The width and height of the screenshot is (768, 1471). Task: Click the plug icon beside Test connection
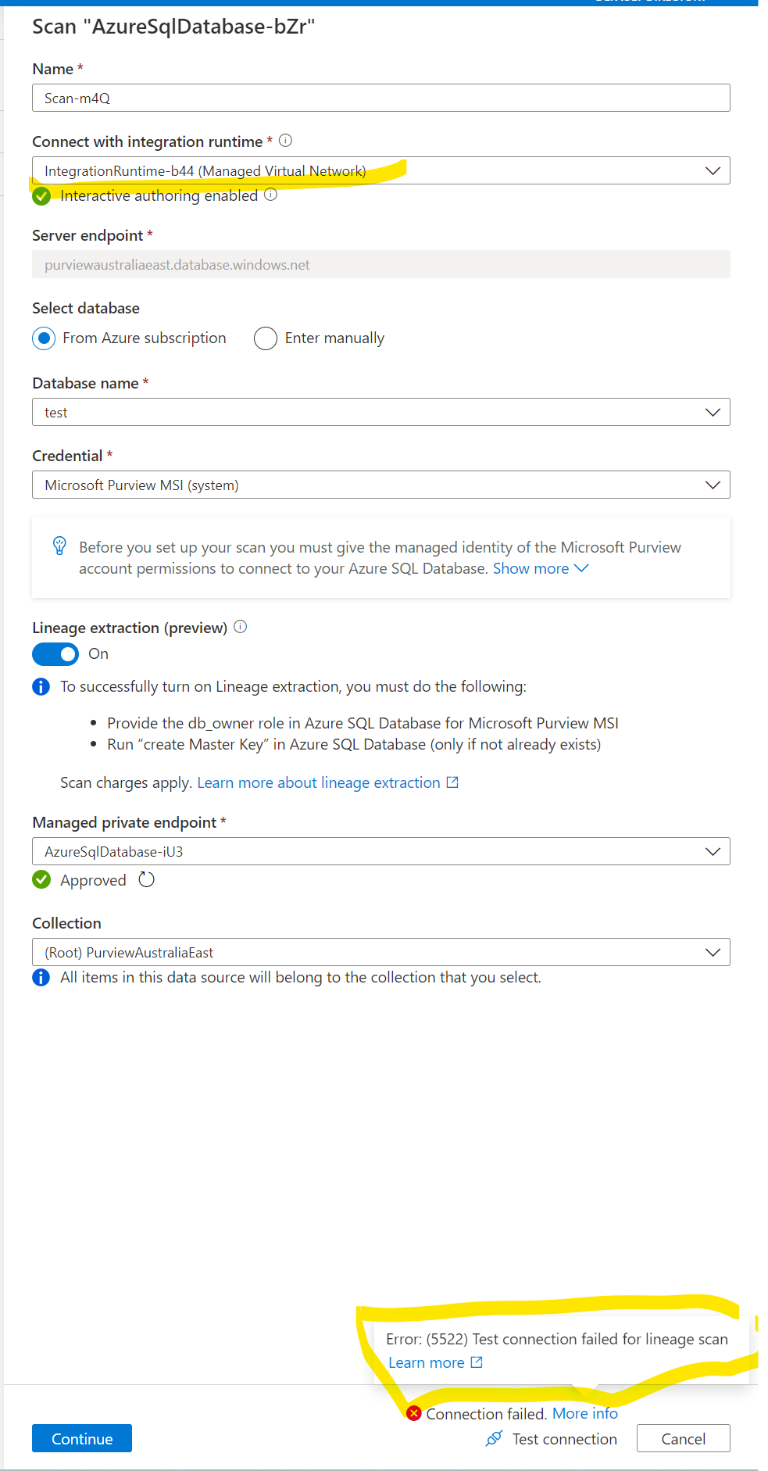(x=494, y=1438)
